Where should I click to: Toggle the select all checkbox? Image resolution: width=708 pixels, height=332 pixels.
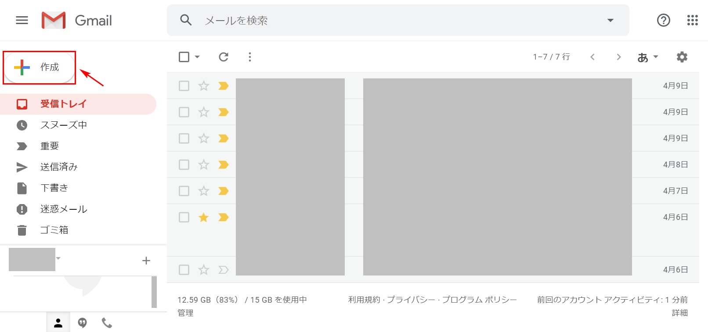pyautogui.click(x=184, y=57)
